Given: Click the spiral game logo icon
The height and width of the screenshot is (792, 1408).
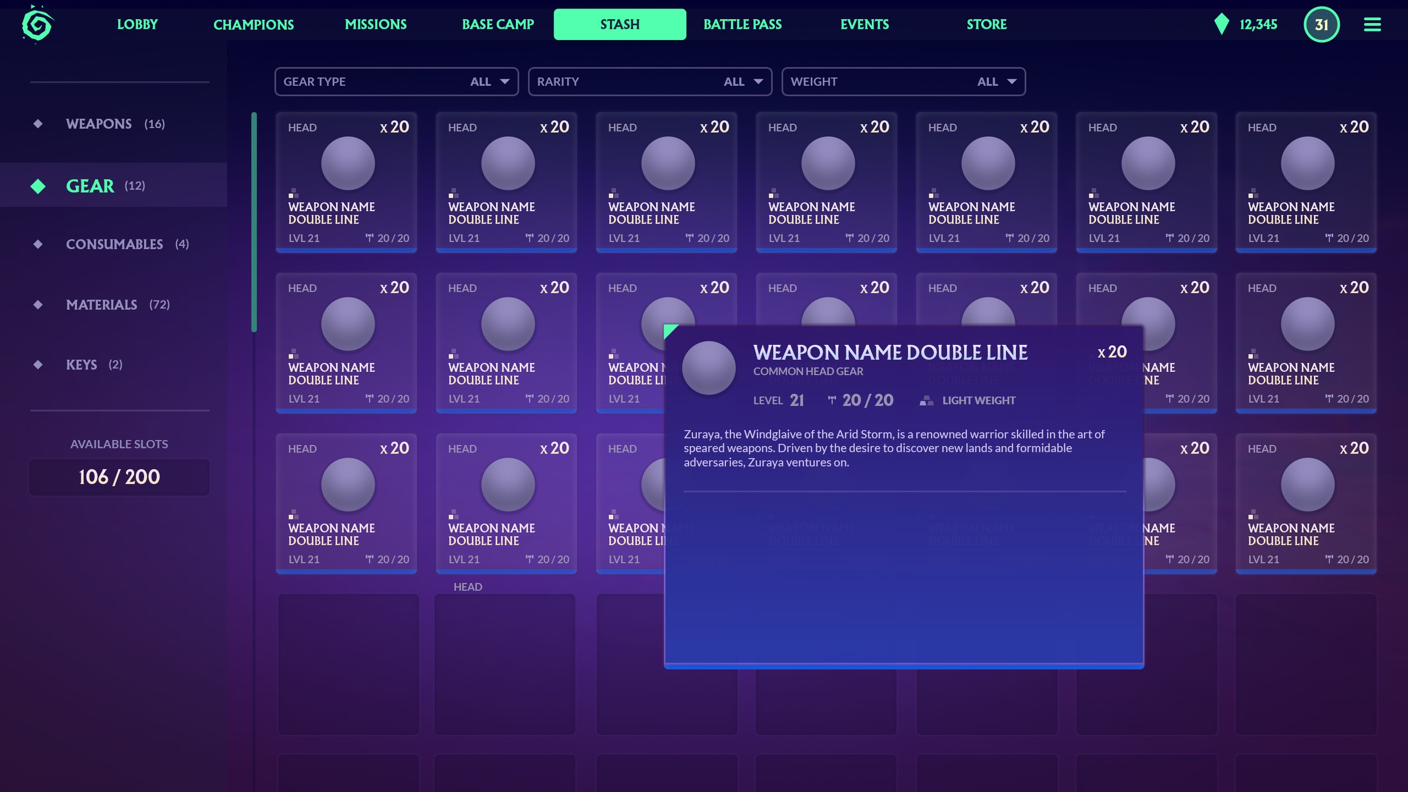Looking at the screenshot, I should click(x=37, y=24).
